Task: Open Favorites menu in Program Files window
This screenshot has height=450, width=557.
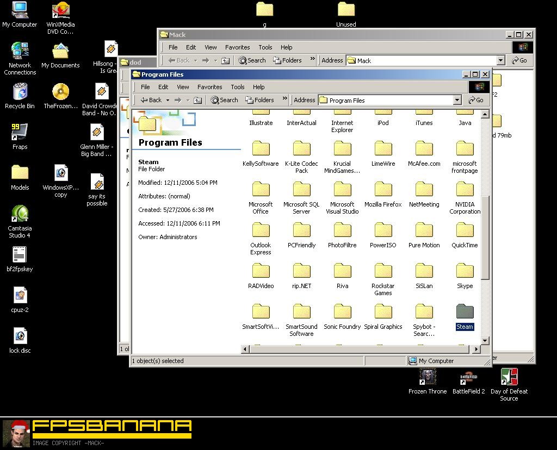Action: coord(209,87)
